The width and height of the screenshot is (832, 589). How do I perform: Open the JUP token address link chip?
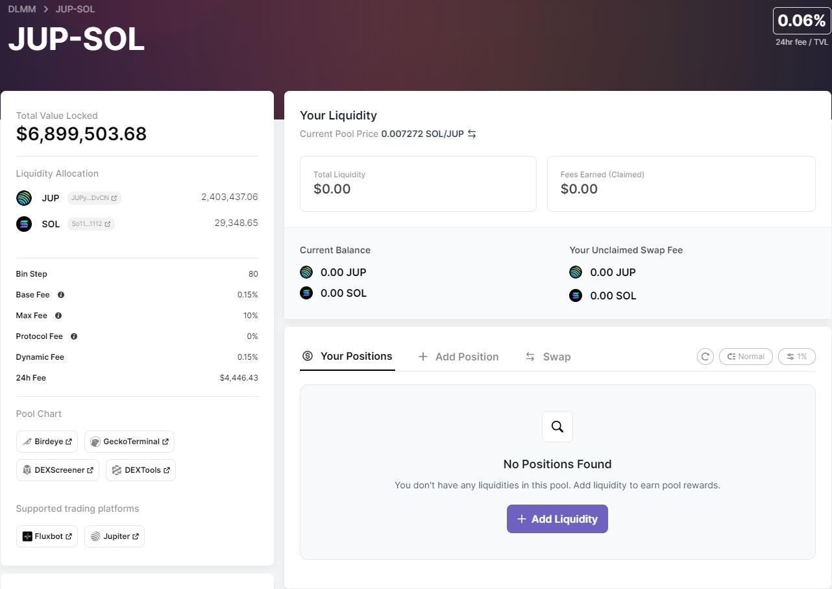(94, 198)
